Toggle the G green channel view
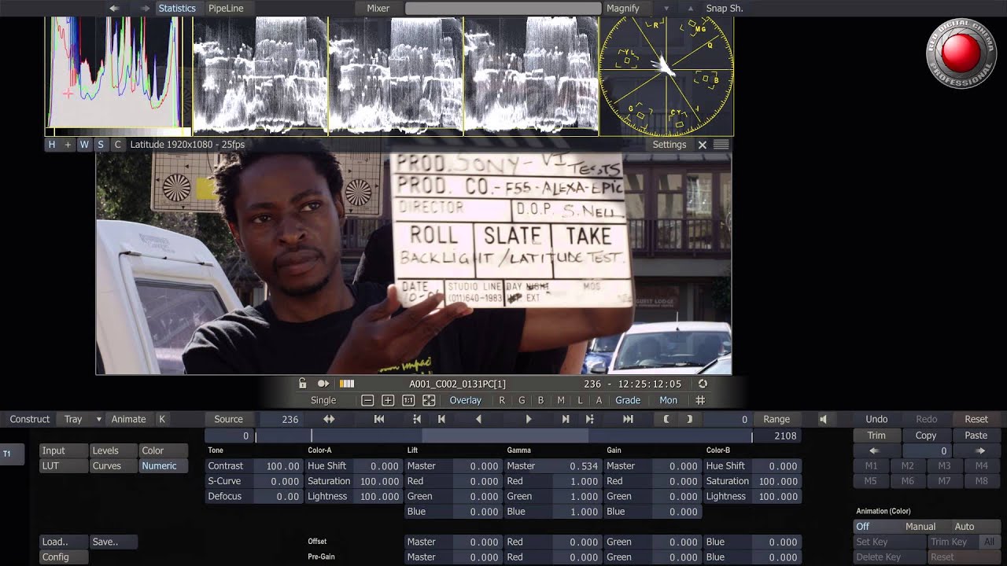Viewport: 1007px width, 566px height. coord(522,400)
